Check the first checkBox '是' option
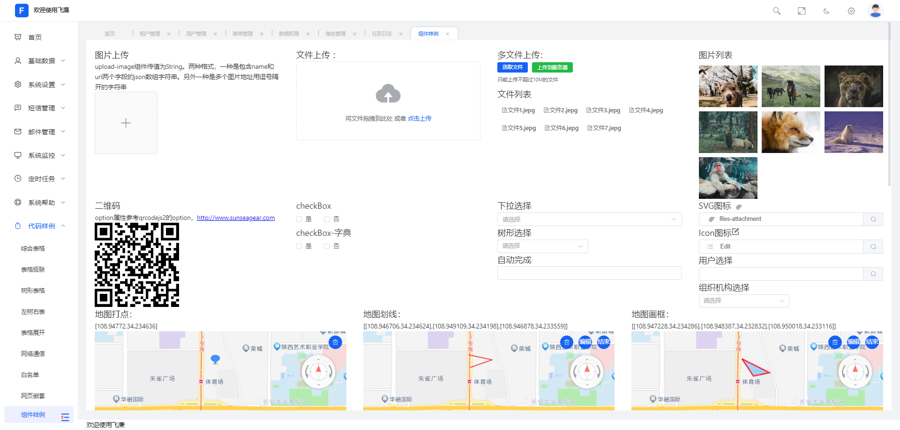 tap(299, 219)
